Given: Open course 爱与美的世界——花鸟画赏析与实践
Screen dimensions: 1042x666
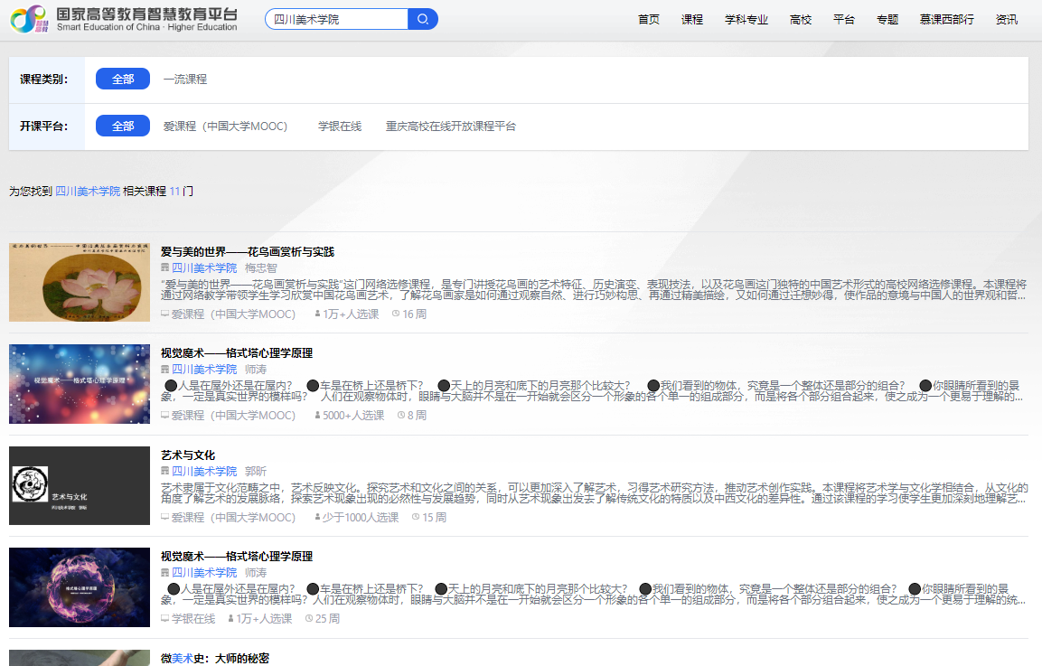Looking at the screenshot, I should tap(248, 252).
